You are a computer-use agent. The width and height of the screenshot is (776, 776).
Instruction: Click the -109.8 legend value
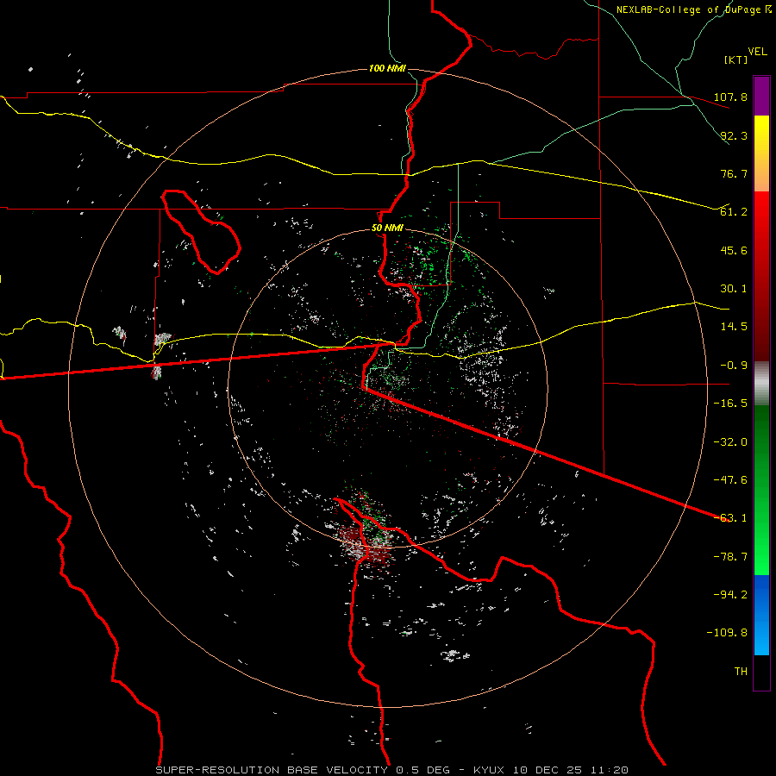(x=727, y=633)
